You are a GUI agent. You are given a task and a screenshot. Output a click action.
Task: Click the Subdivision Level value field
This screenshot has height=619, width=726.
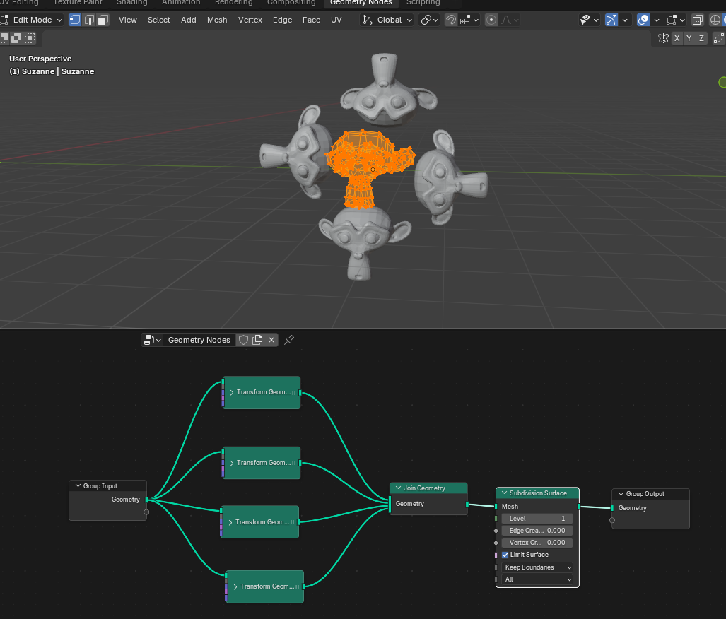tap(537, 519)
